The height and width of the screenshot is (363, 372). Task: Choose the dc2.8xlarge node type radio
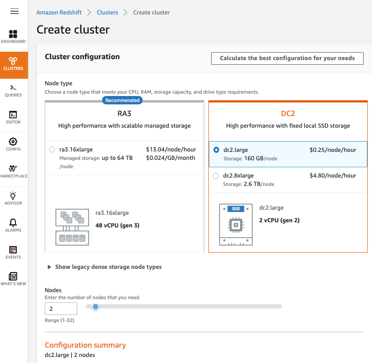click(x=216, y=176)
